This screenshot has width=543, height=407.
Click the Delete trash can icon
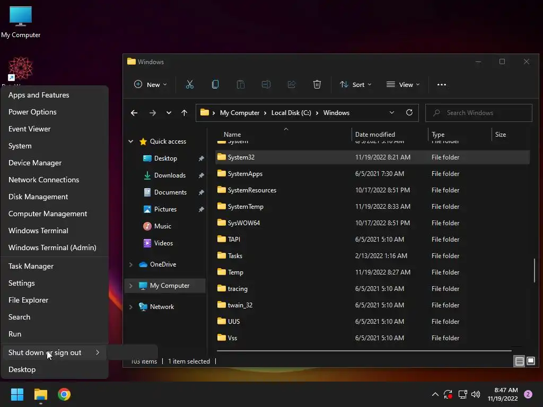click(317, 84)
